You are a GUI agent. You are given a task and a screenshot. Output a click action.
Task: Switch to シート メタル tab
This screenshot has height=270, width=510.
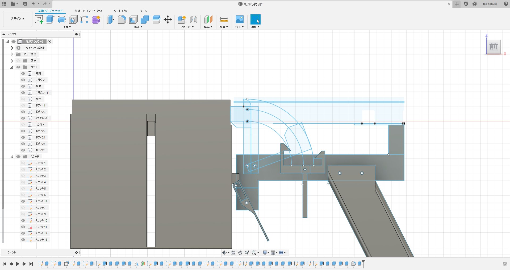[x=121, y=11]
